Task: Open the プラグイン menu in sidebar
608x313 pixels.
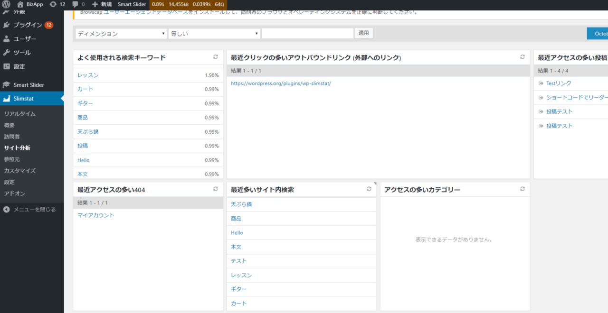Action: [x=27, y=25]
